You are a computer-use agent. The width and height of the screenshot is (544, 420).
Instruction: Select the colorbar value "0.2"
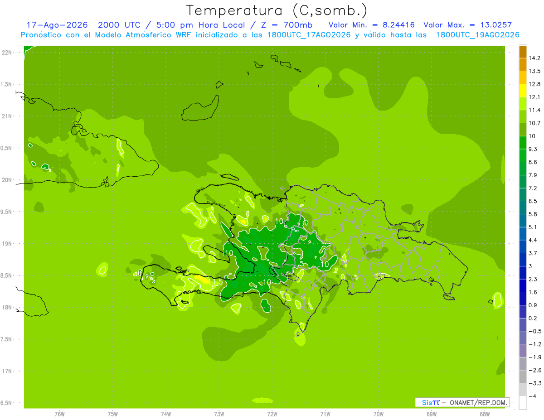coord(533,318)
